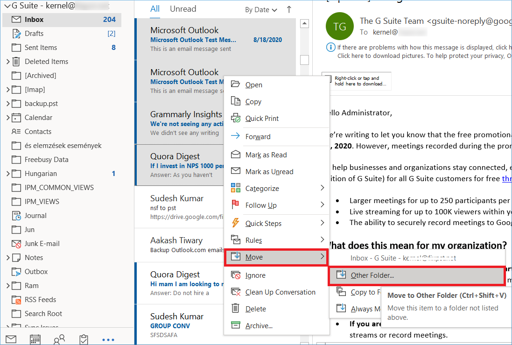Select Other Folder... in Move submenu
This screenshot has height=345, width=512.
417,275
